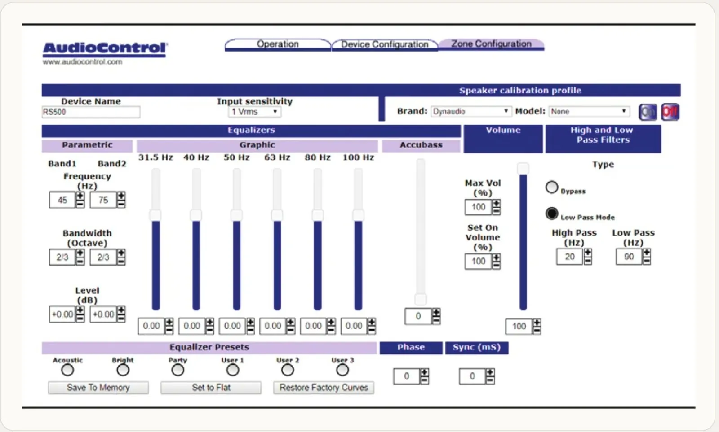Click the Sync mS stepper buttons
The height and width of the screenshot is (432, 719).
[490, 376]
